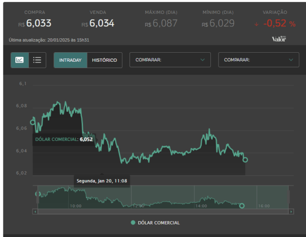Click the green Dólar Comercial legend dot
Image resolution: width=306 pixels, height=237 pixels.
(x=133, y=223)
